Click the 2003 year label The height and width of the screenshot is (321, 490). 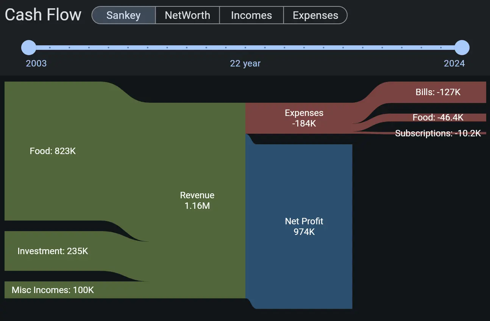[x=36, y=63]
